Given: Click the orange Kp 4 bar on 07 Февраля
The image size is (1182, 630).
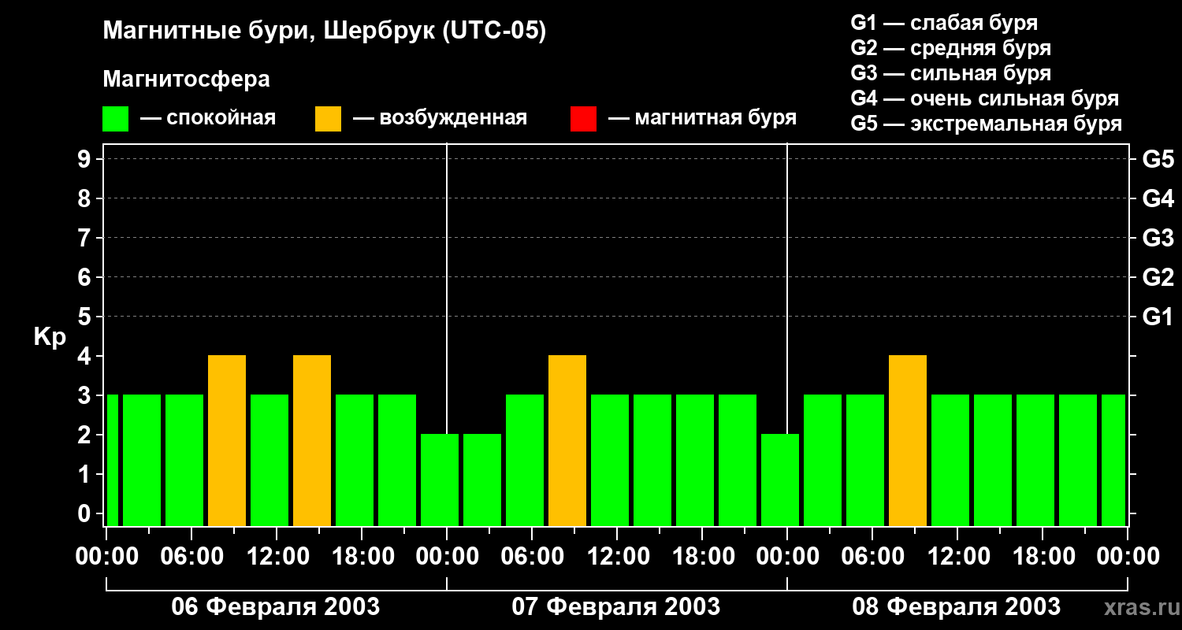Looking at the screenshot, I should click(567, 440).
